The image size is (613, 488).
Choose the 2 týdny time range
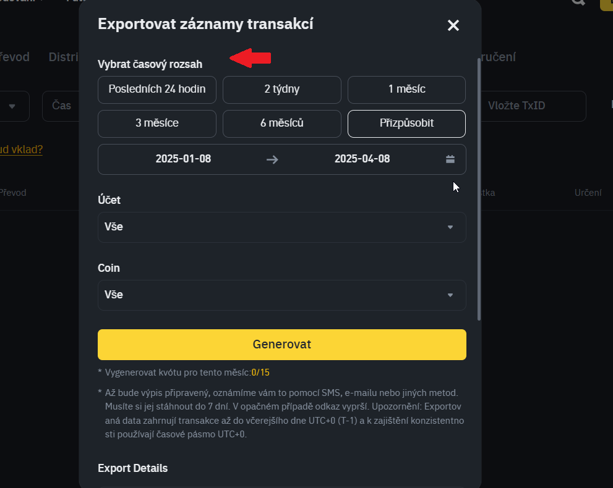[x=282, y=90]
